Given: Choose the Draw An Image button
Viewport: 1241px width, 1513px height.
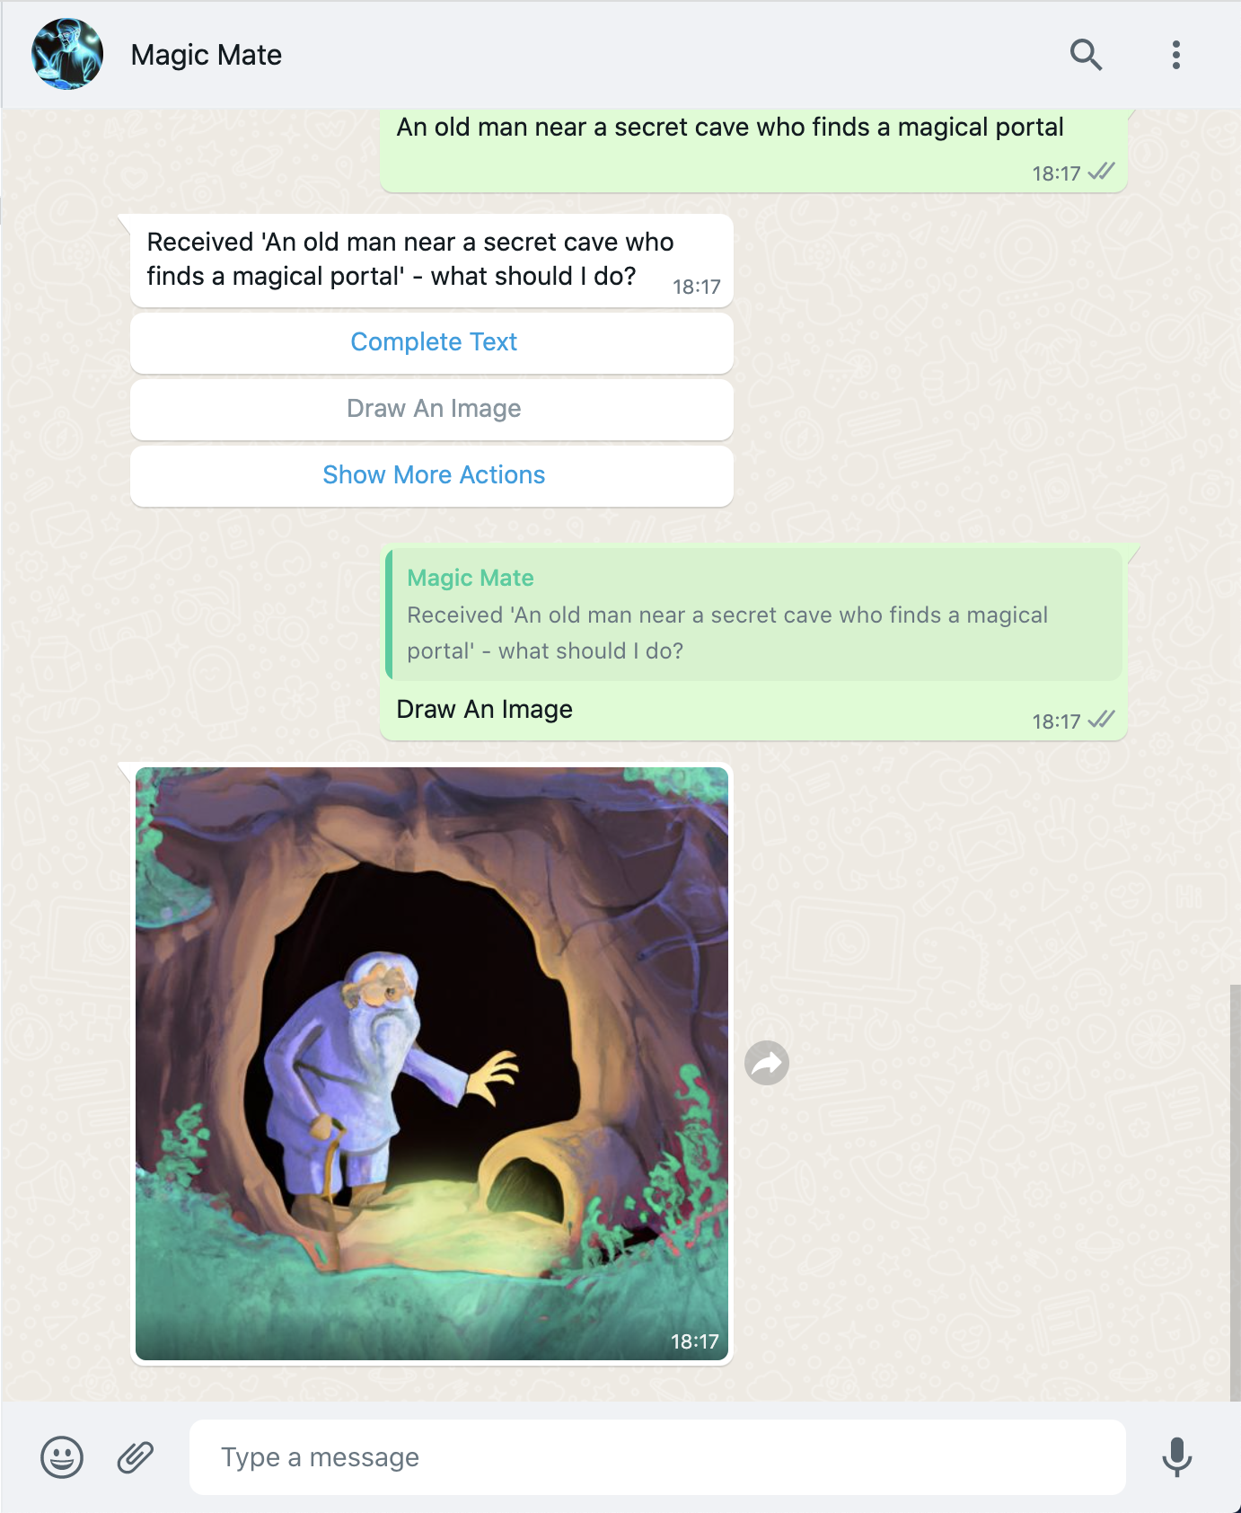Looking at the screenshot, I should pos(432,409).
